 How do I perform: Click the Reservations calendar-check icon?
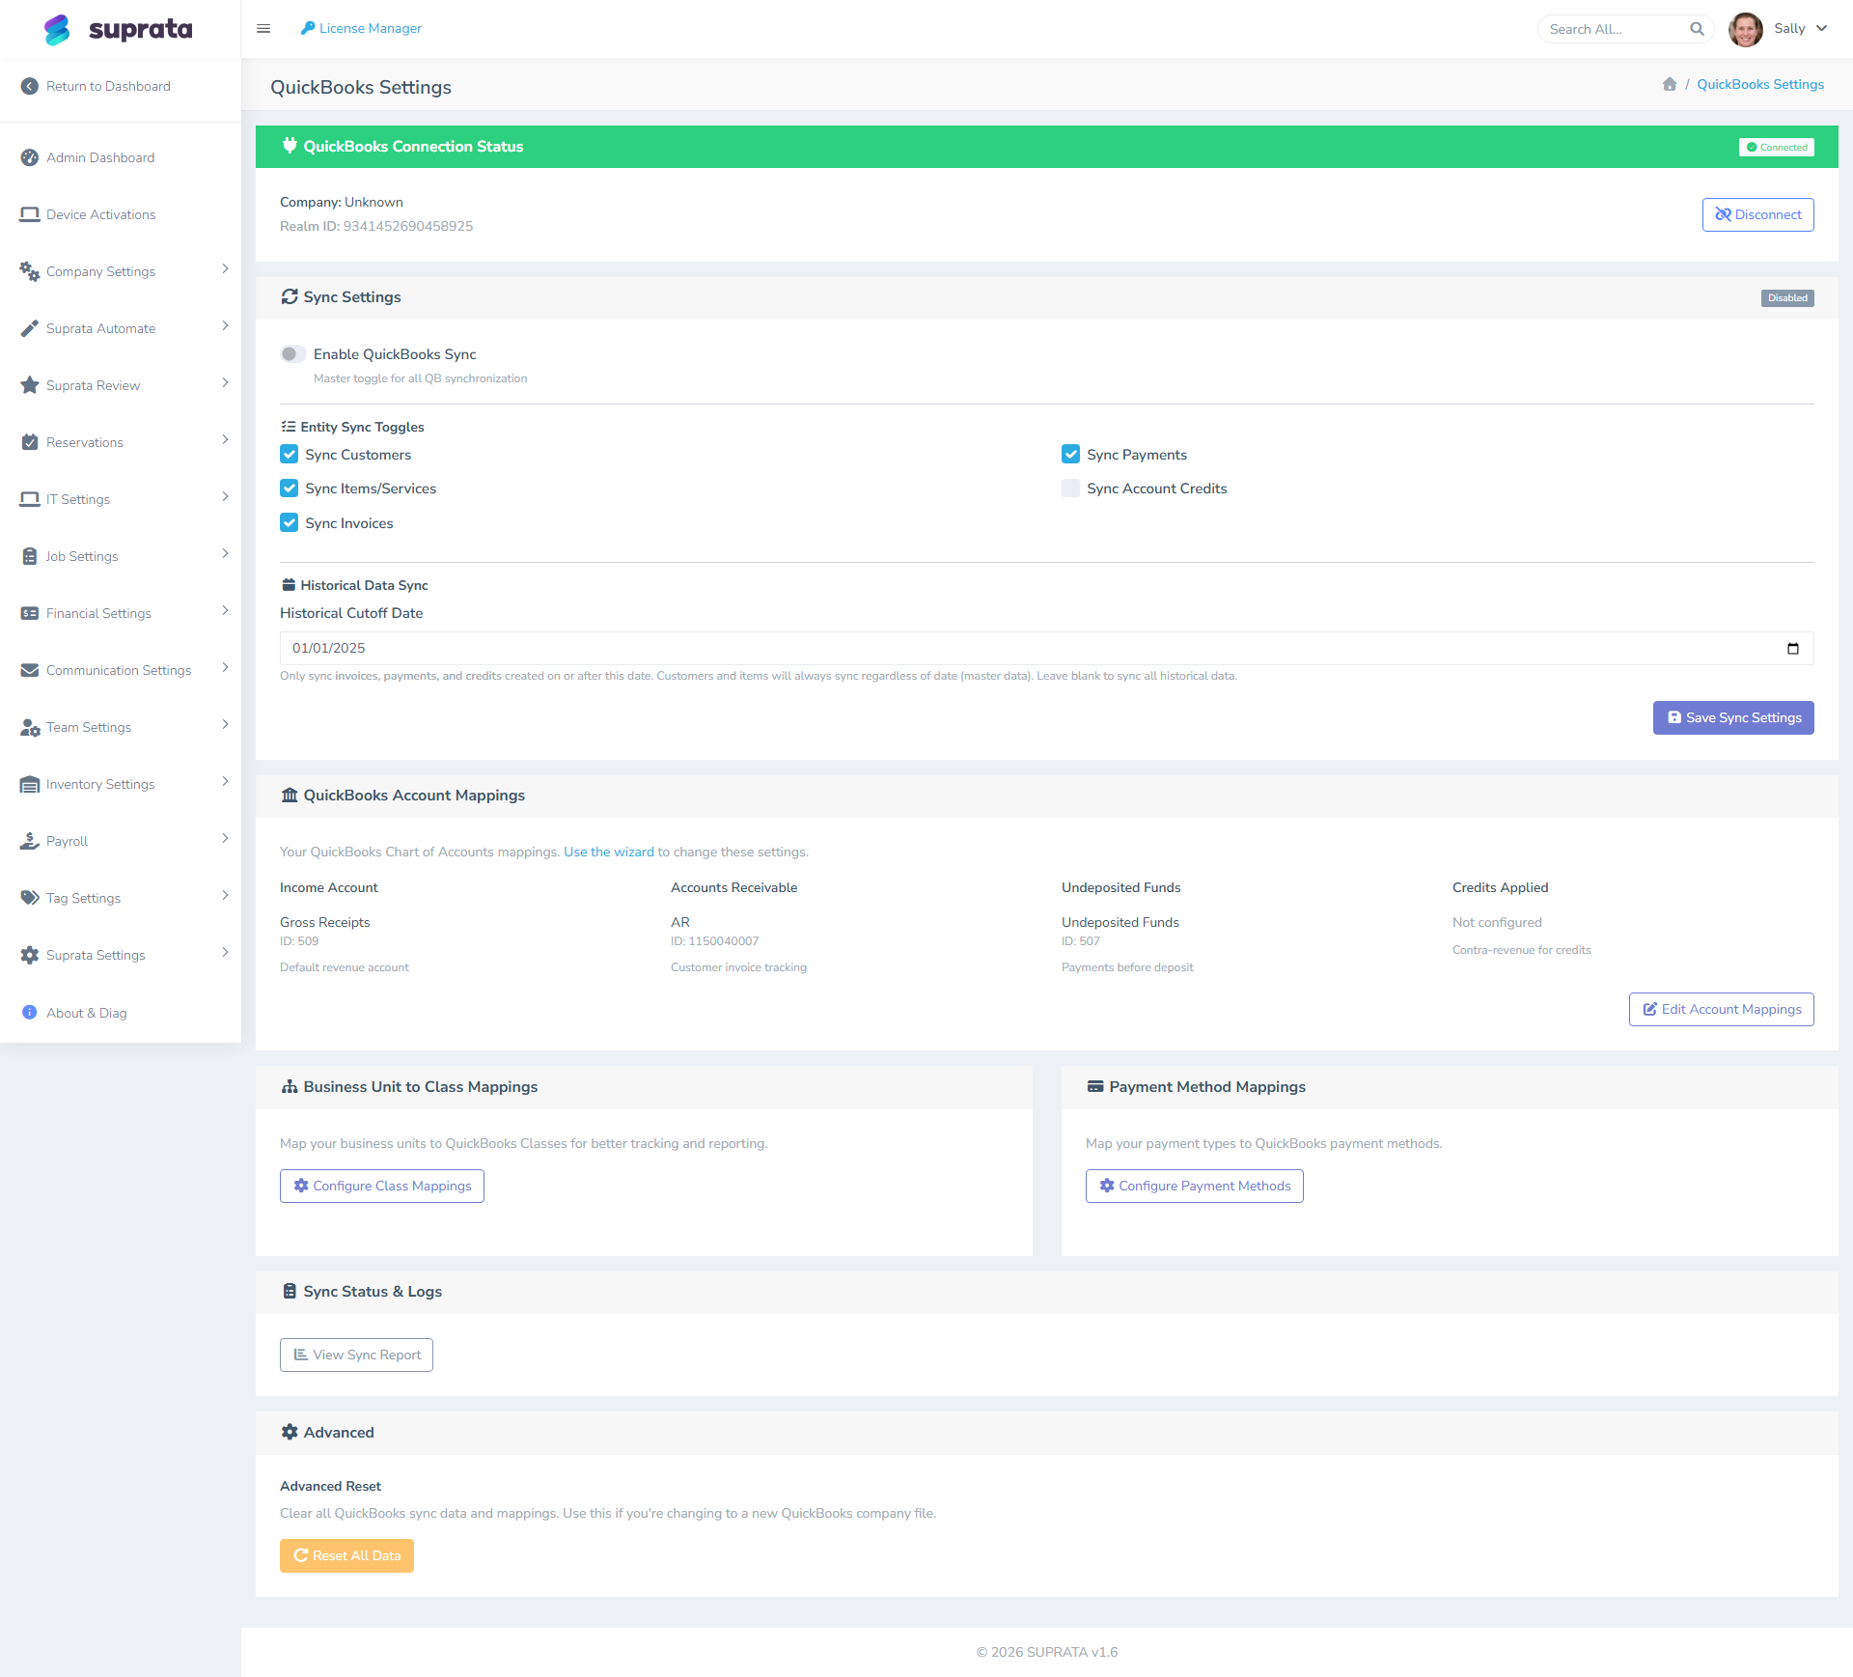30,442
